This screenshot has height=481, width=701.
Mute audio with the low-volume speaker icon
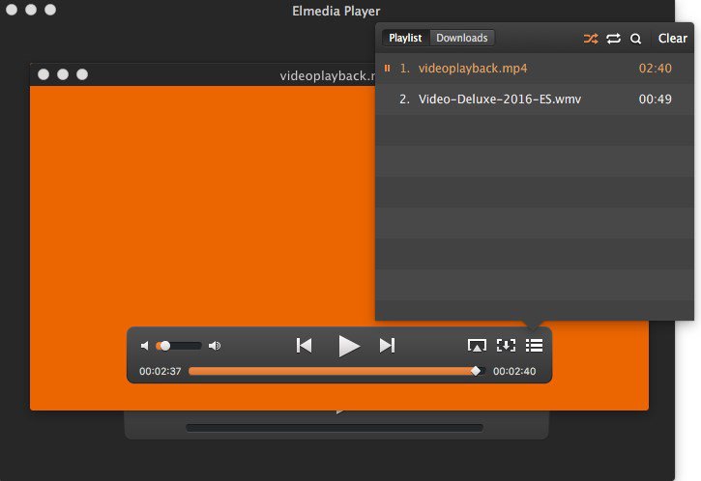click(x=145, y=346)
